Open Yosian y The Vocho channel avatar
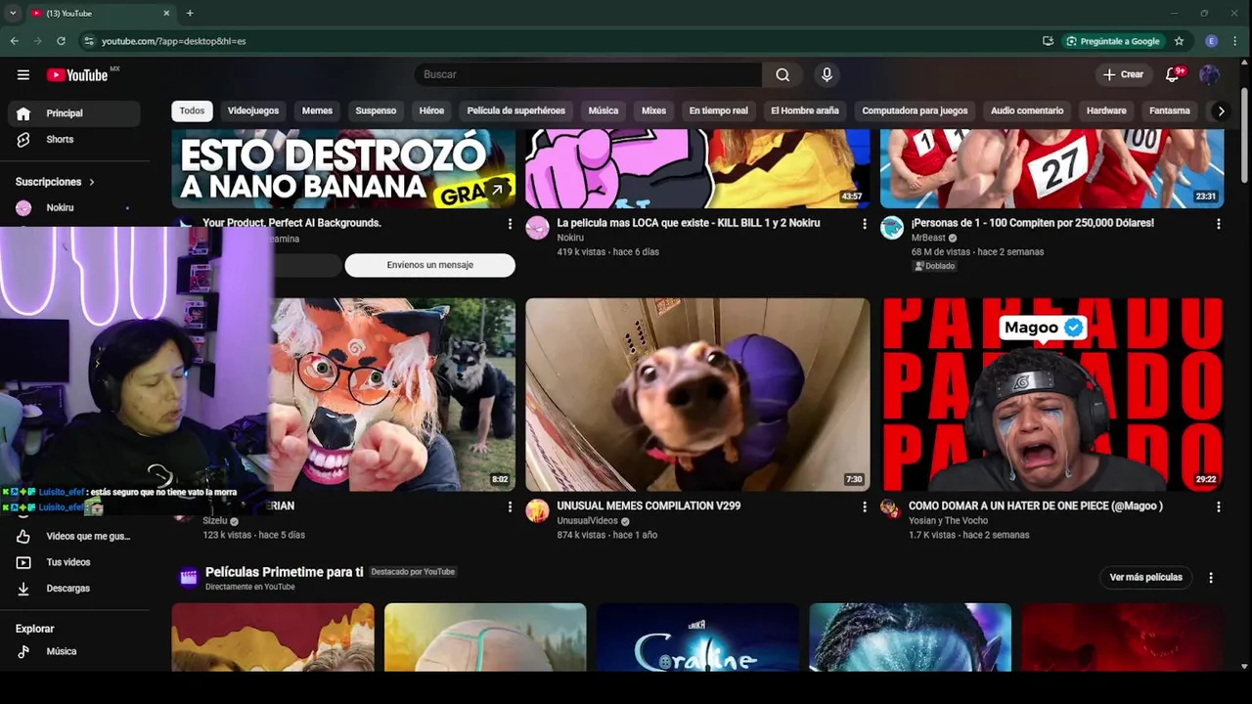 click(x=889, y=507)
